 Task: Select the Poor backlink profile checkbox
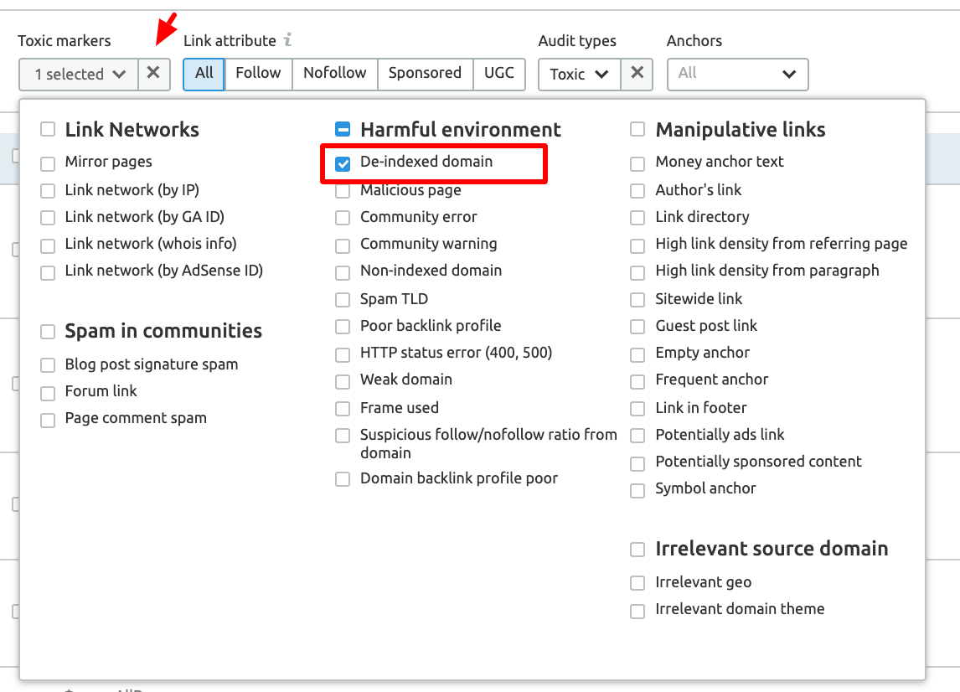pyautogui.click(x=343, y=327)
